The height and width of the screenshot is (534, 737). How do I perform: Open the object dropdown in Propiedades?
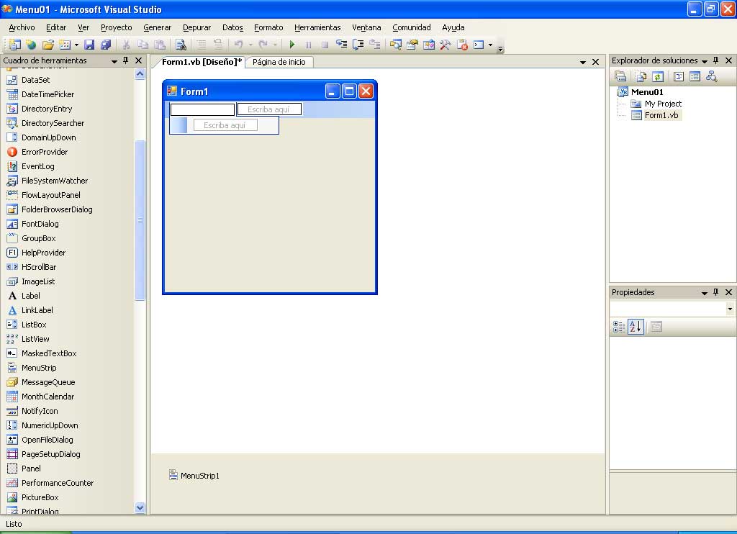730,309
